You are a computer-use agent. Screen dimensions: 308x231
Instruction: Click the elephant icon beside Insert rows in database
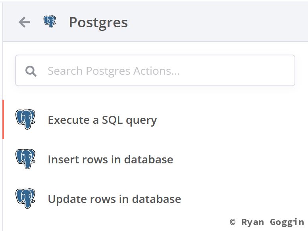pos(25,159)
